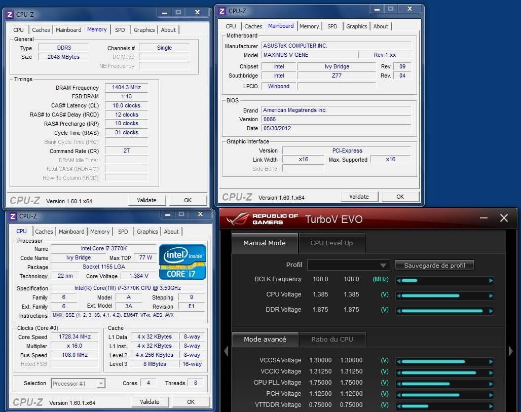Open SPD tab in Memory CPU-Z window
The height and width of the screenshot is (412, 521).
pos(120,30)
